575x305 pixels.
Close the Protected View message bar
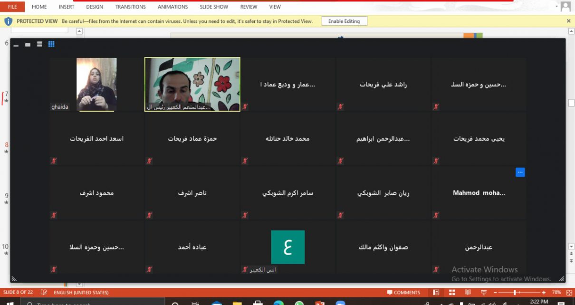(568, 21)
